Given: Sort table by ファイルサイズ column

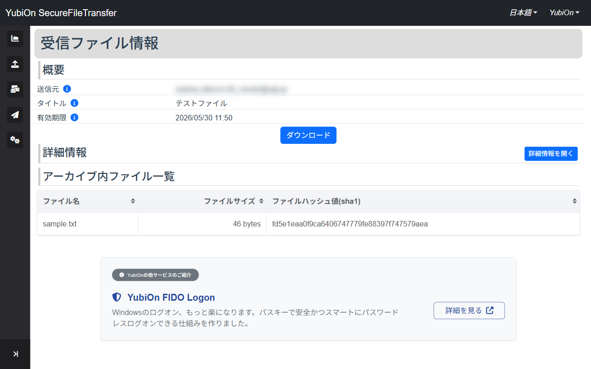Looking at the screenshot, I should [x=202, y=201].
